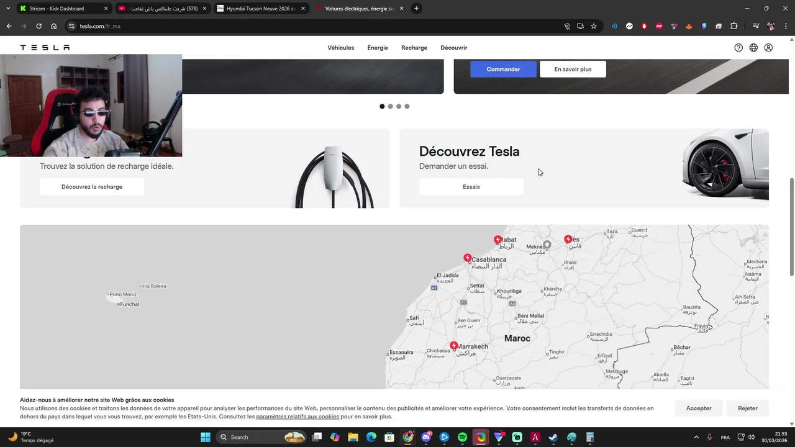Viewport: 795px width, 447px height.
Task: Select fourth carousel dot
Action: [407, 106]
